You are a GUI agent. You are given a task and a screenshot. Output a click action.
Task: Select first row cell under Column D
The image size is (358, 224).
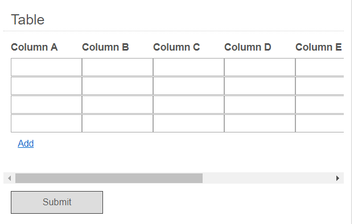click(x=260, y=67)
